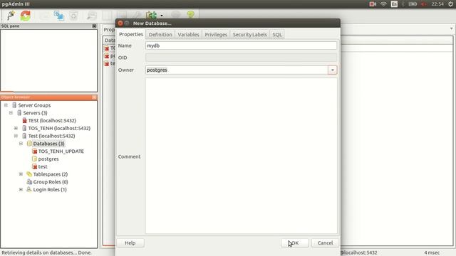The image size is (456, 256).
Task: Switch to the Variables tab
Action: pyautogui.click(x=188, y=35)
